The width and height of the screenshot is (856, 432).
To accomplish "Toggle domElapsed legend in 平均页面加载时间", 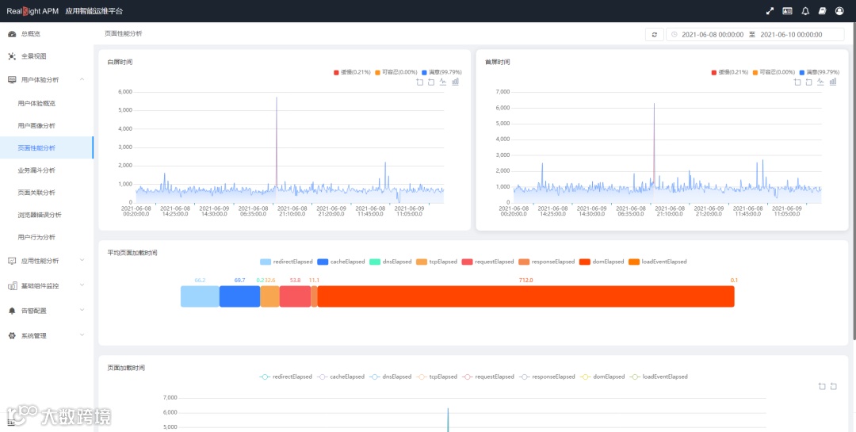I will (602, 262).
